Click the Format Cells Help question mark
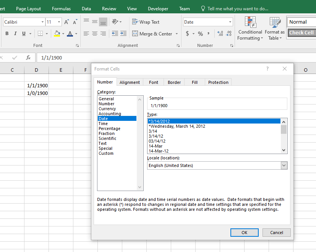316x252 pixels. tap(267, 69)
